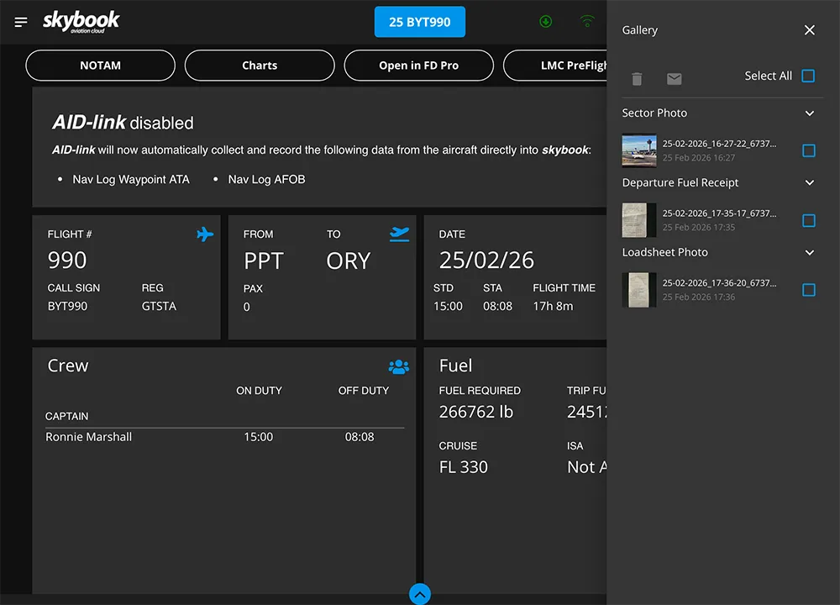Tick the Select All checkbox
840x605 pixels.
(x=808, y=76)
